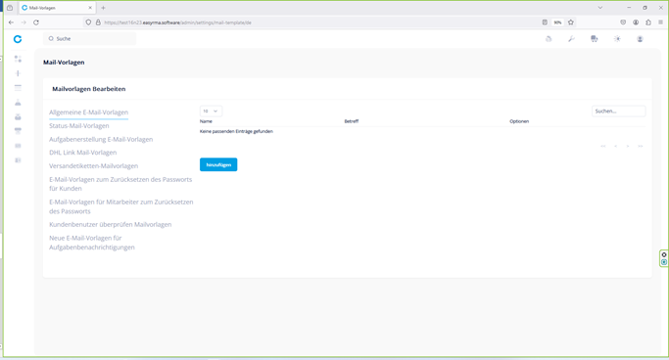Open the delivery truck icon in header

click(x=594, y=39)
